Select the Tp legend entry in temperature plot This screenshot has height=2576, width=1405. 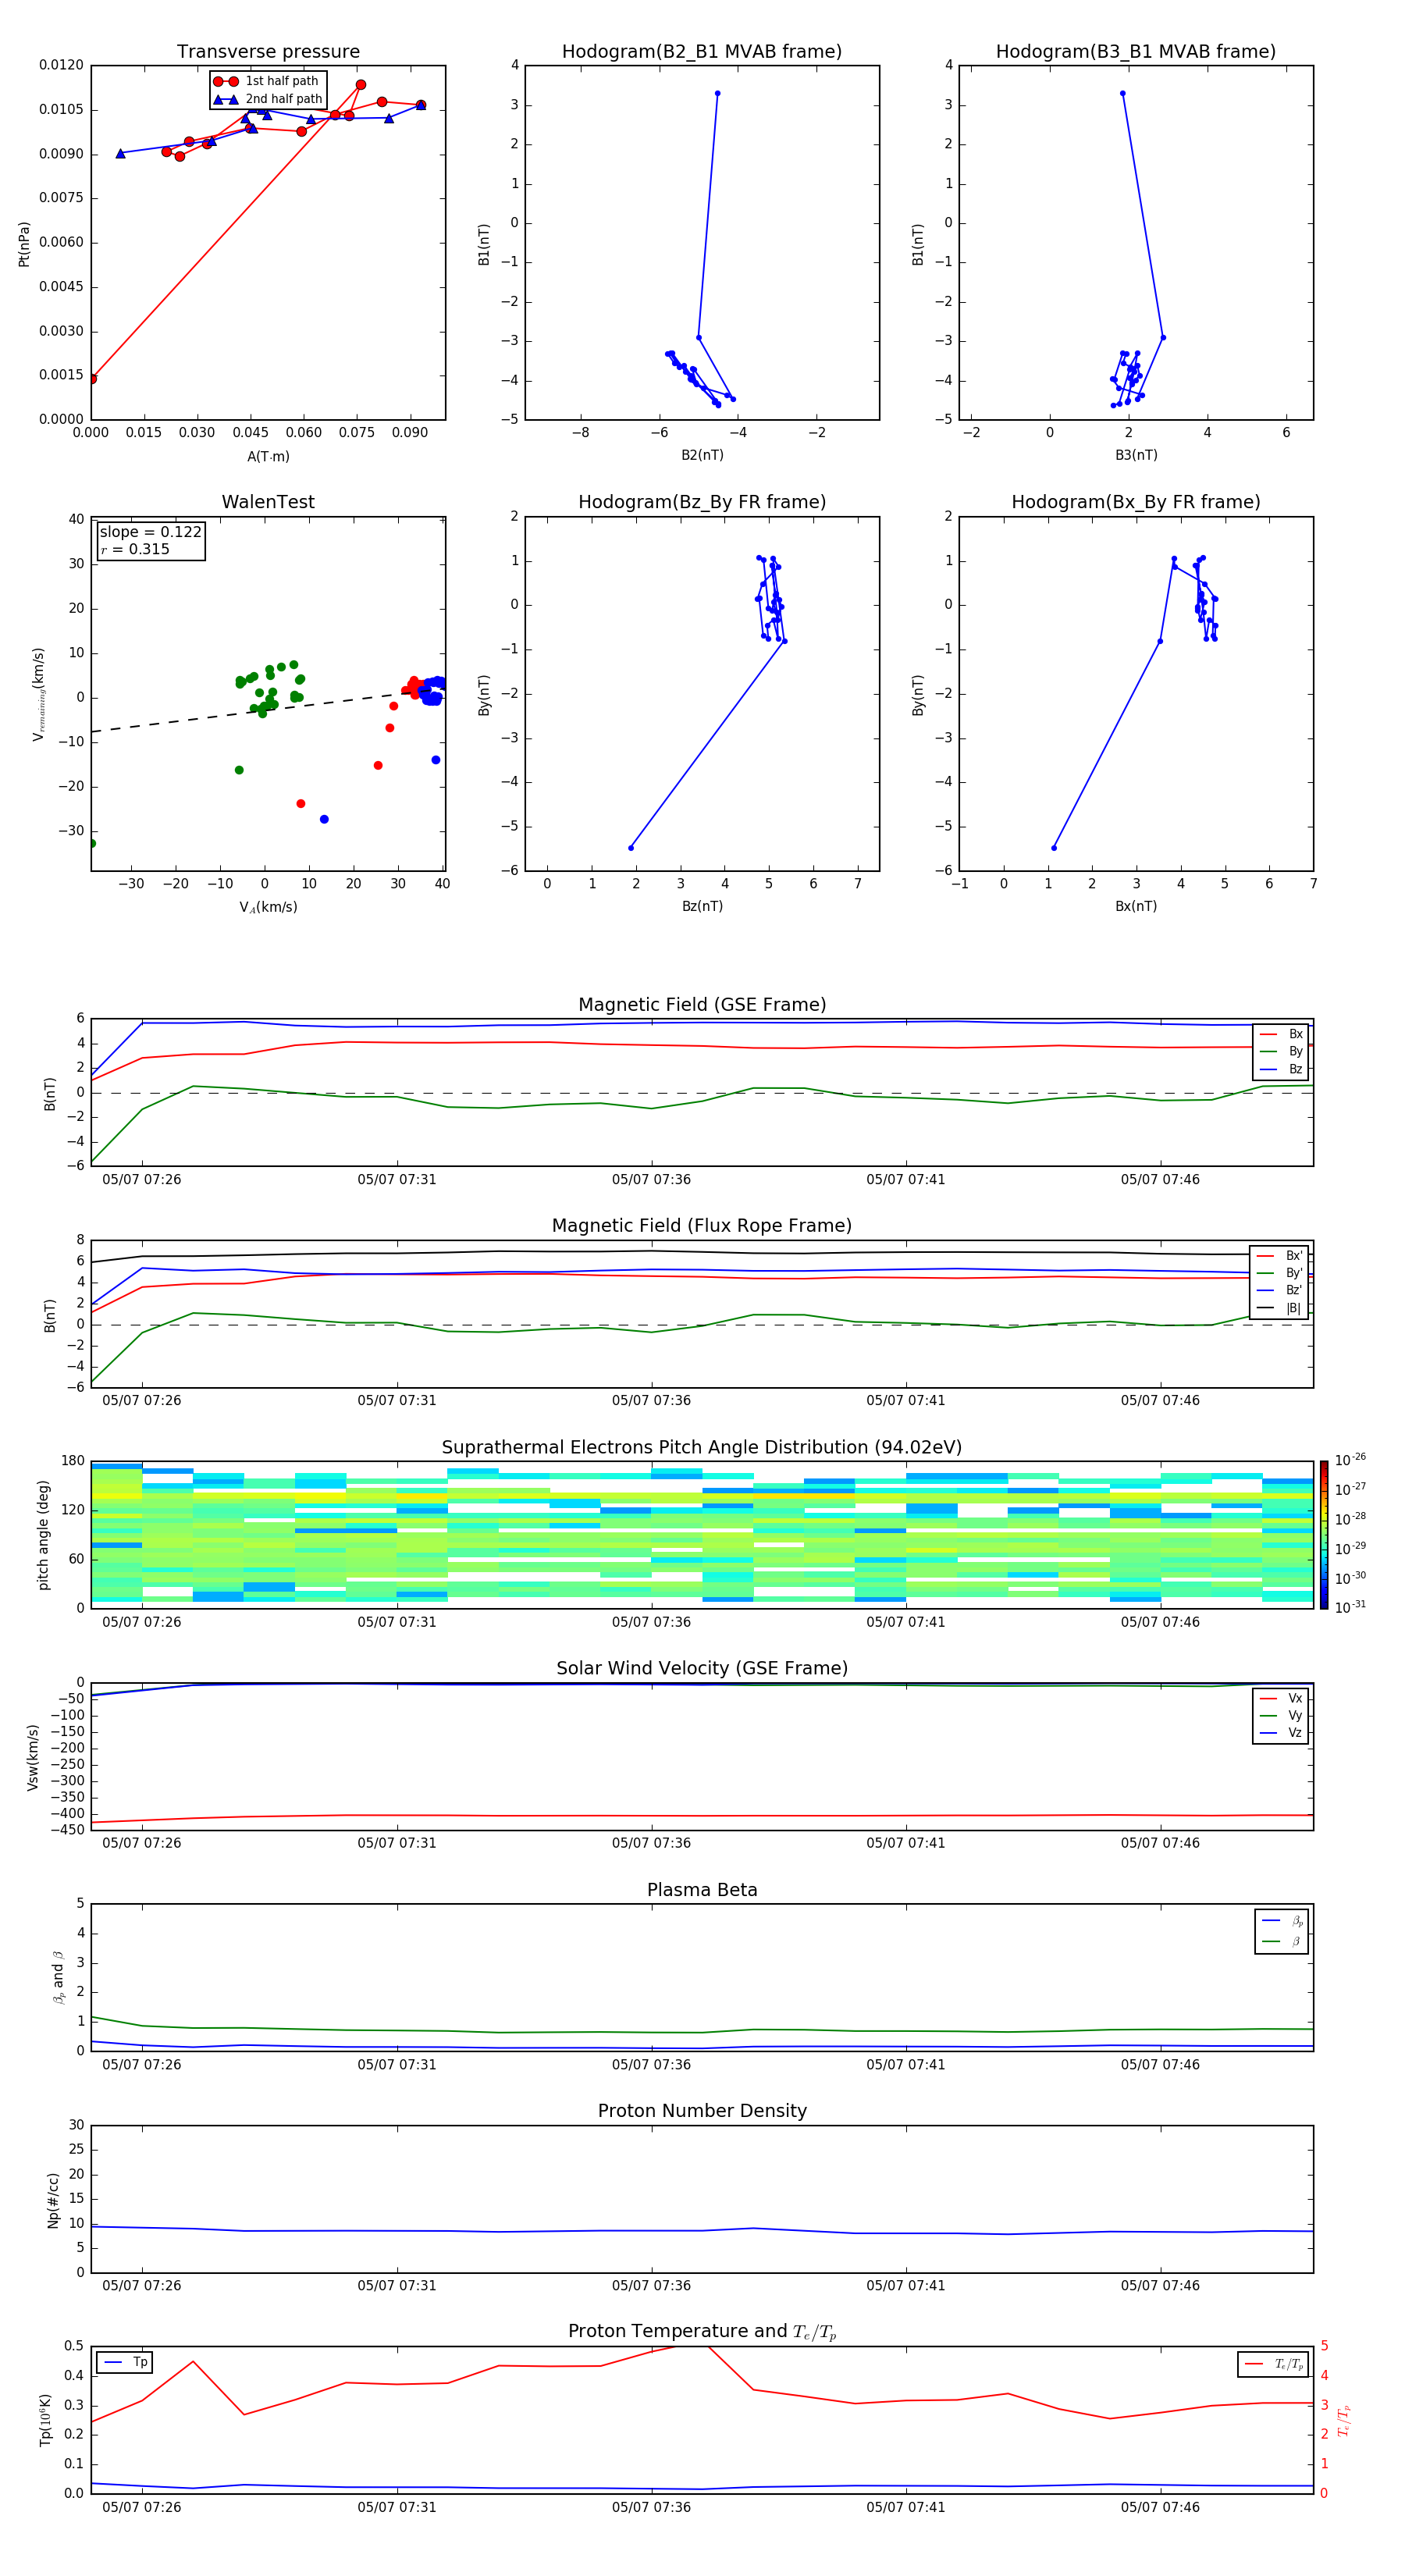(126, 2362)
